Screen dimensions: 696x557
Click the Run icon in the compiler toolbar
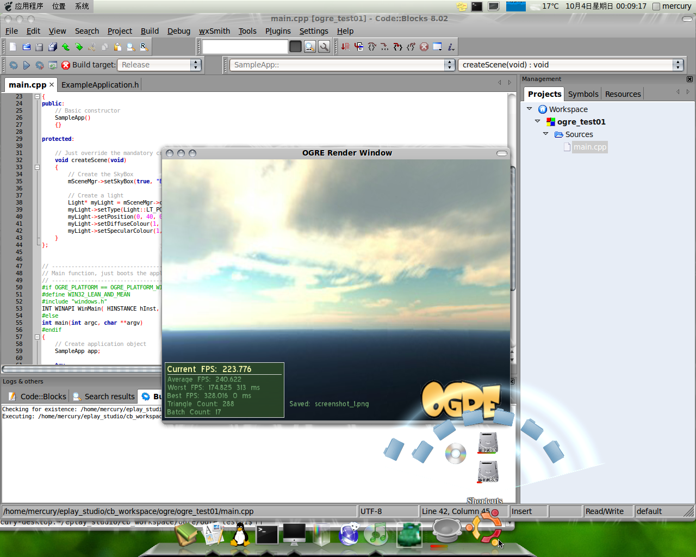[26, 65]
